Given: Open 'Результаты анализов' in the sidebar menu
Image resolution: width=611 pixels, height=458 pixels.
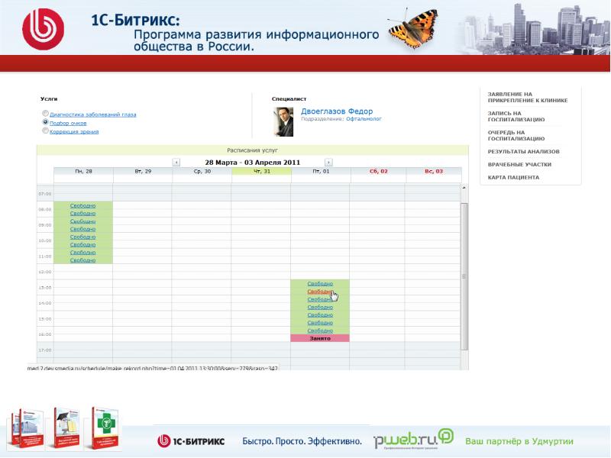Looking at the screenshot, I should tap(523, 151).
